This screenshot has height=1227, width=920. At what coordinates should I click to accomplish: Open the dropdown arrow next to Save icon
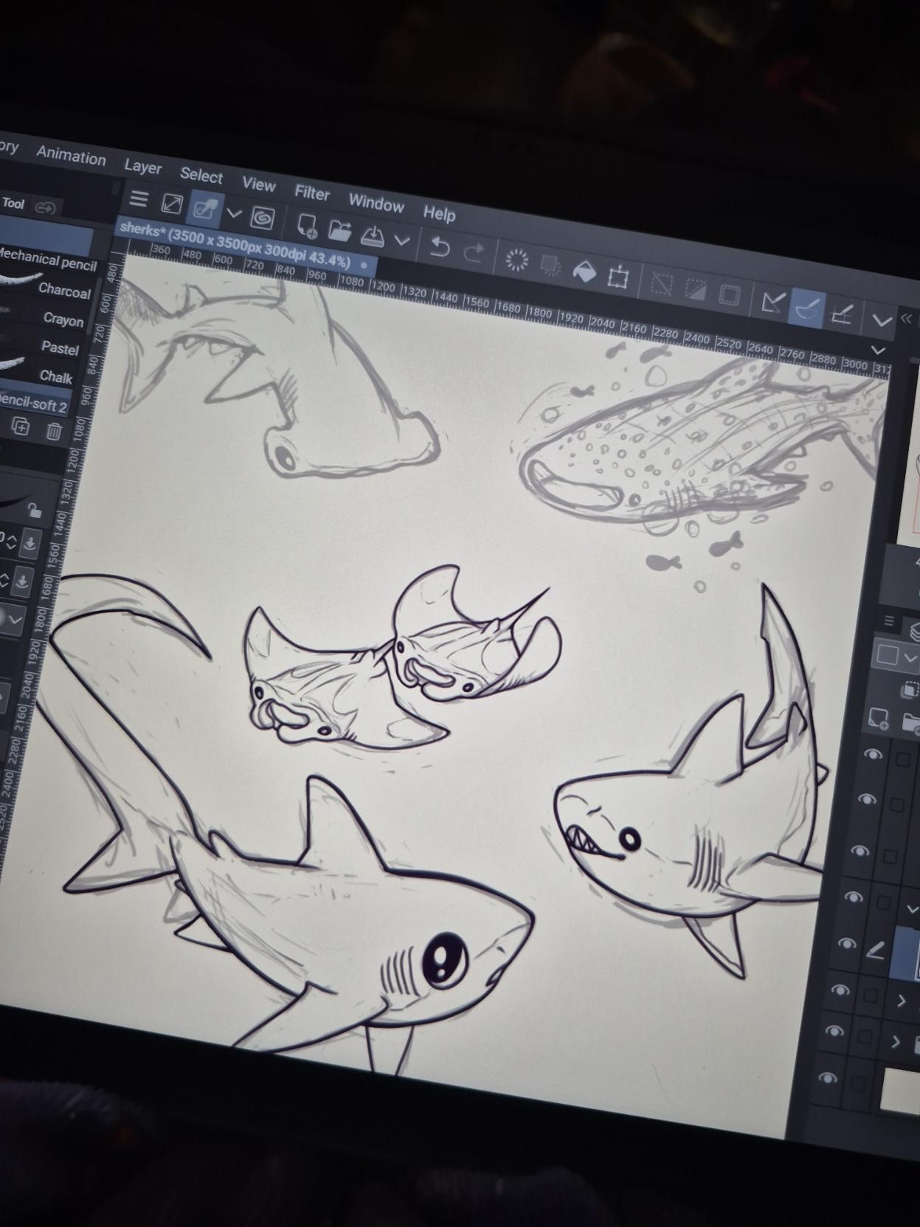pos(402,241)
